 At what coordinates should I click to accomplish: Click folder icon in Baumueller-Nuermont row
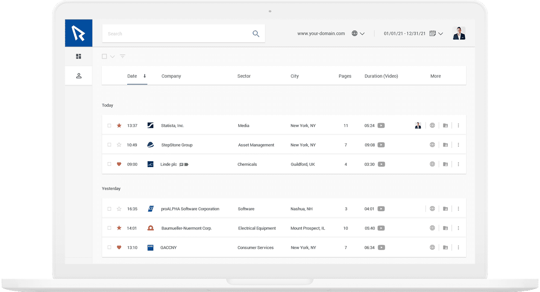(x=446, y=228)
